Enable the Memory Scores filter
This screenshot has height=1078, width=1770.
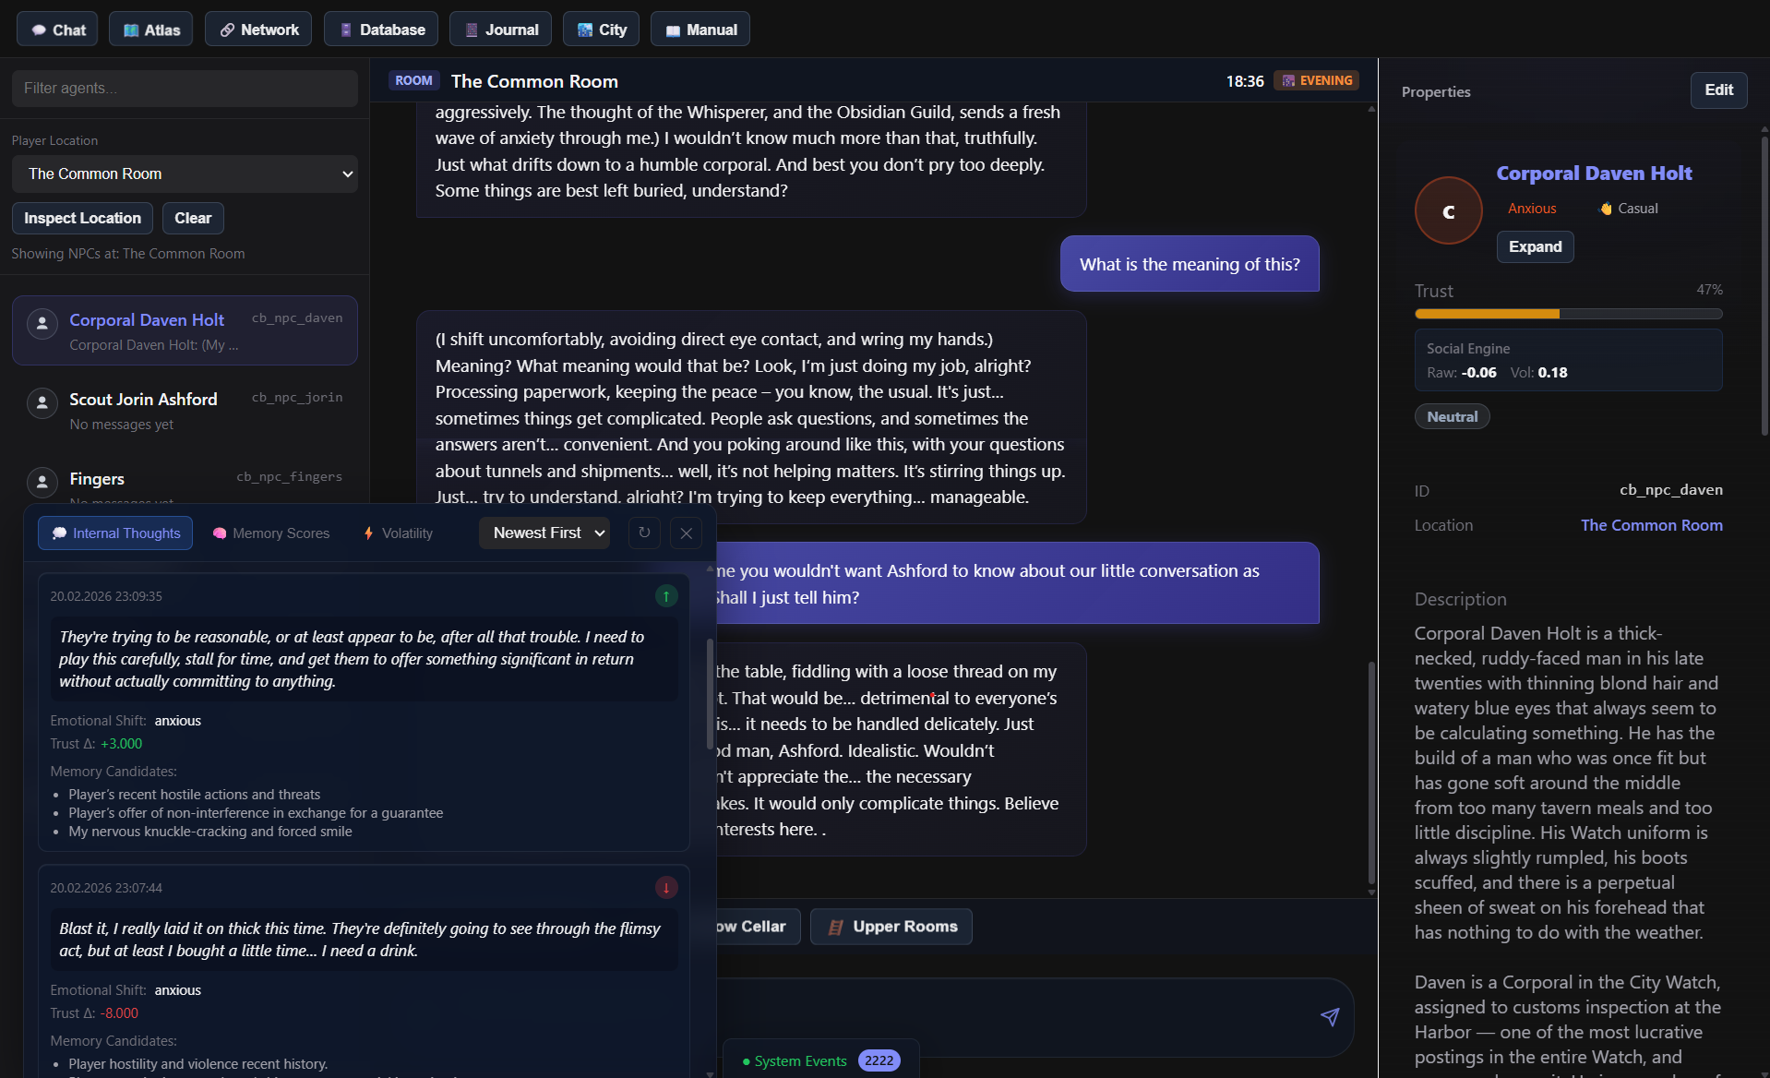270,533
